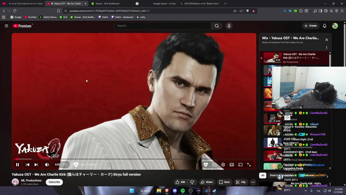Switch to ODDstanius on X tab
The height and width of the screenshot is (195, 346).
click(199, 4)
